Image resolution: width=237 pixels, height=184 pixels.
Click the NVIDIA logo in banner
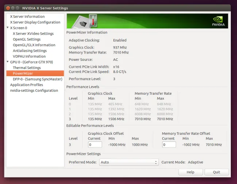[218, 21]
